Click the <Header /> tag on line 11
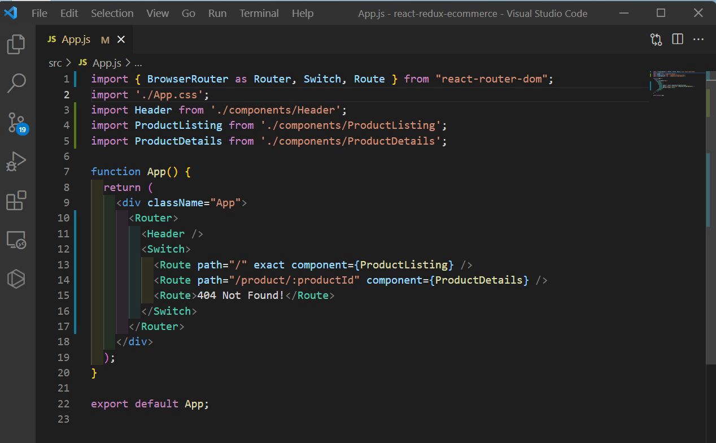 click(172, 233)
